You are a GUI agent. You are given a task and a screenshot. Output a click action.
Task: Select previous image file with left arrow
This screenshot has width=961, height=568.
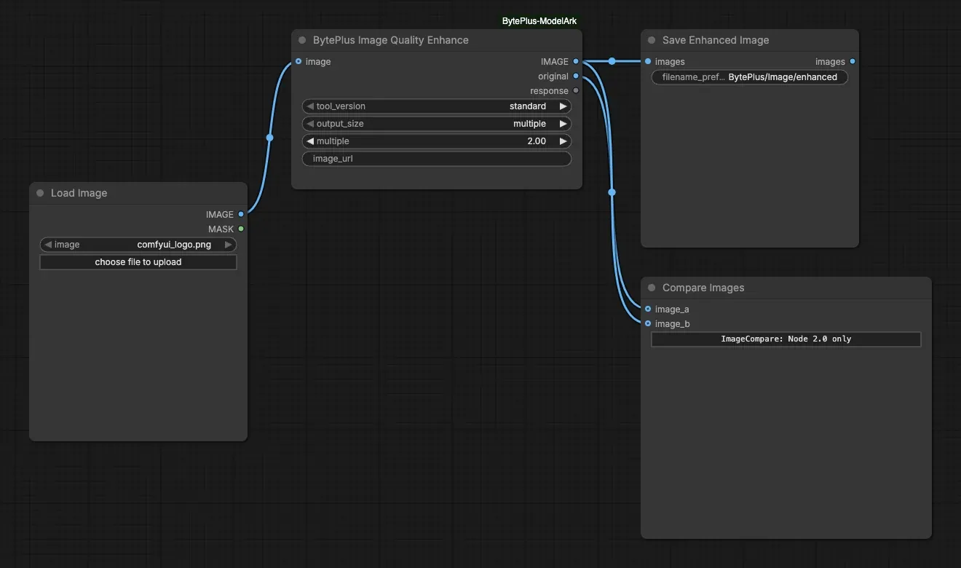[x=48, y=245]
